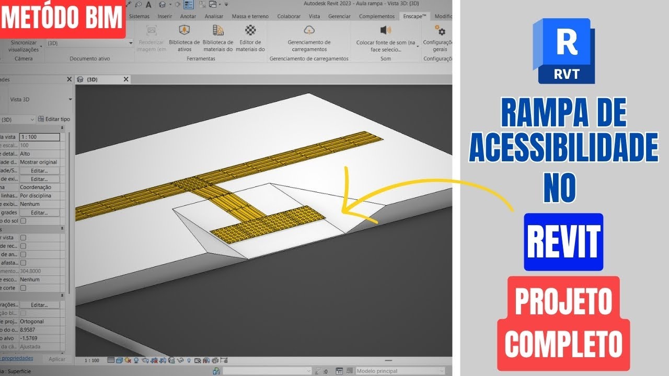Click the worksets icon in the status bar
Screen dimensions: 669x376
[x=216, y=371]
